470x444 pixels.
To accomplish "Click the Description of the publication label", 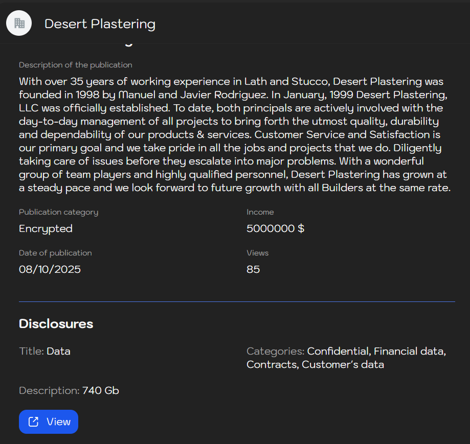I will [75, 65].
